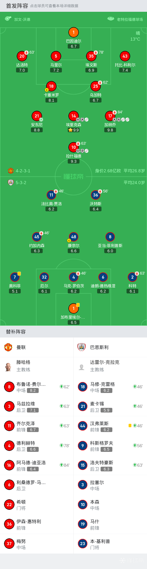This screenshot has height=569, width=147.
Task: Select 奥科菲 number 7 player circle
Action: [15, 277]
